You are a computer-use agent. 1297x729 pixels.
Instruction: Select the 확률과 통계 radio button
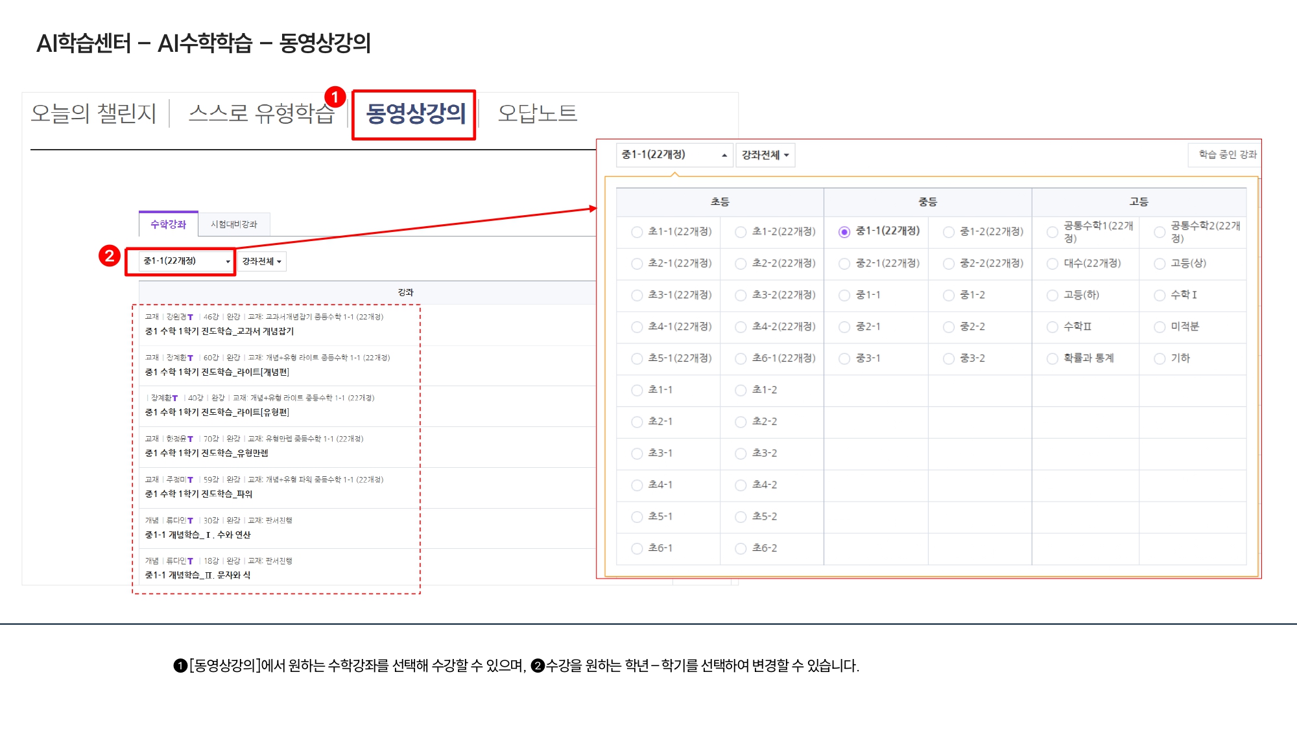click(x=1052, y=359)
